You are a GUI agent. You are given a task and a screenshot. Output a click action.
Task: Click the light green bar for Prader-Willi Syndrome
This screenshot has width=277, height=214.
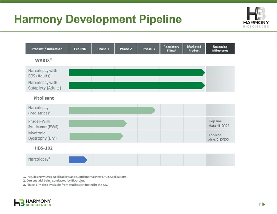(98, 123)
